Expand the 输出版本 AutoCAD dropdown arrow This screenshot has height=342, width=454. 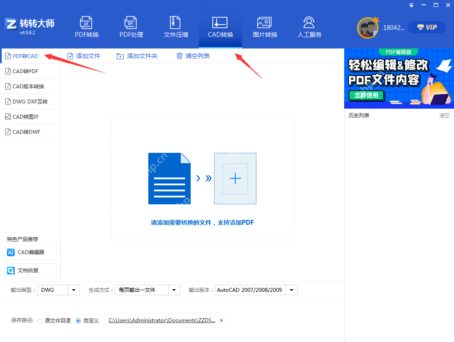click(291, 290)
